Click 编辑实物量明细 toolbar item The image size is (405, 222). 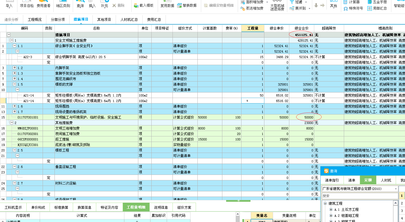[219, 5]
